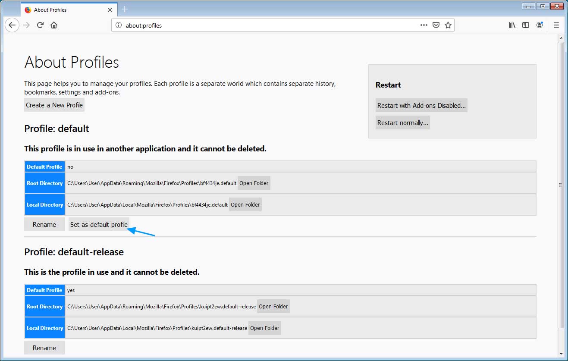Open page actions three-dot menu
568x361 pixels.
424,25
